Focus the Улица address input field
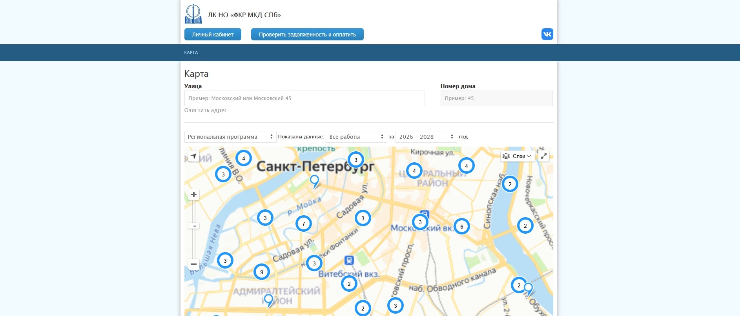 [x=304, y=98]
